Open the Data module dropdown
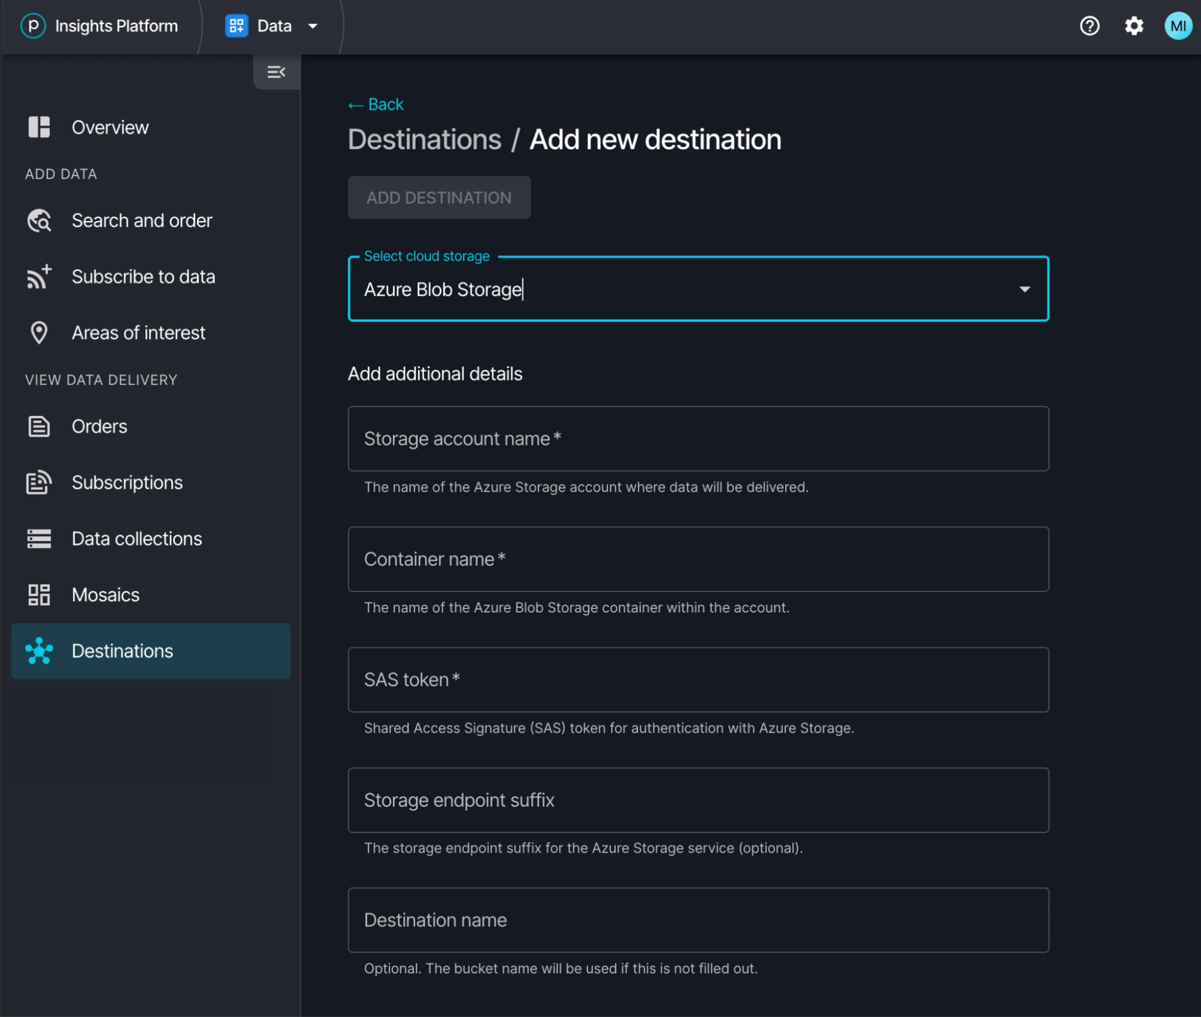This screenshot has height=1017, width=1201. pos(312,26)
